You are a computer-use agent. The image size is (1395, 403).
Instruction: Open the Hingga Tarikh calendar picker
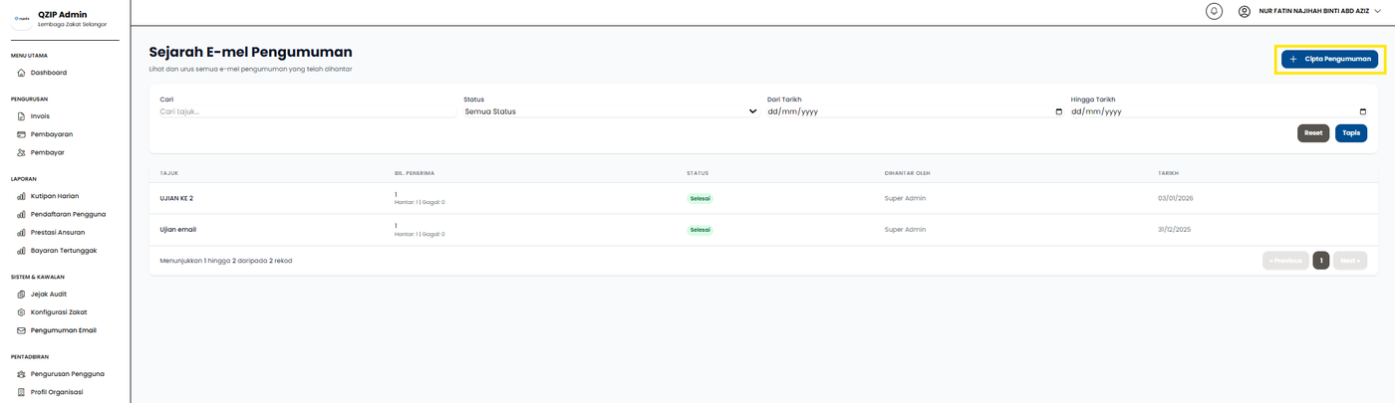(x=1362, y=111)
